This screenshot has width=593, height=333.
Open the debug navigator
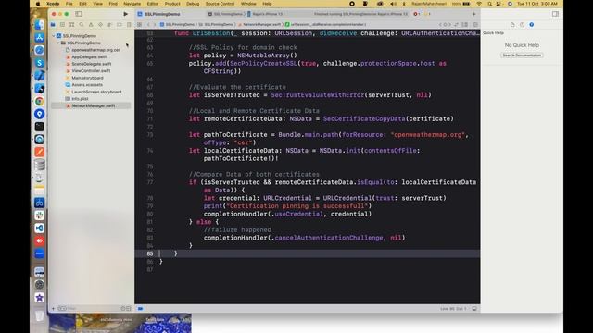pyautogui.click(x=109, y=25)
